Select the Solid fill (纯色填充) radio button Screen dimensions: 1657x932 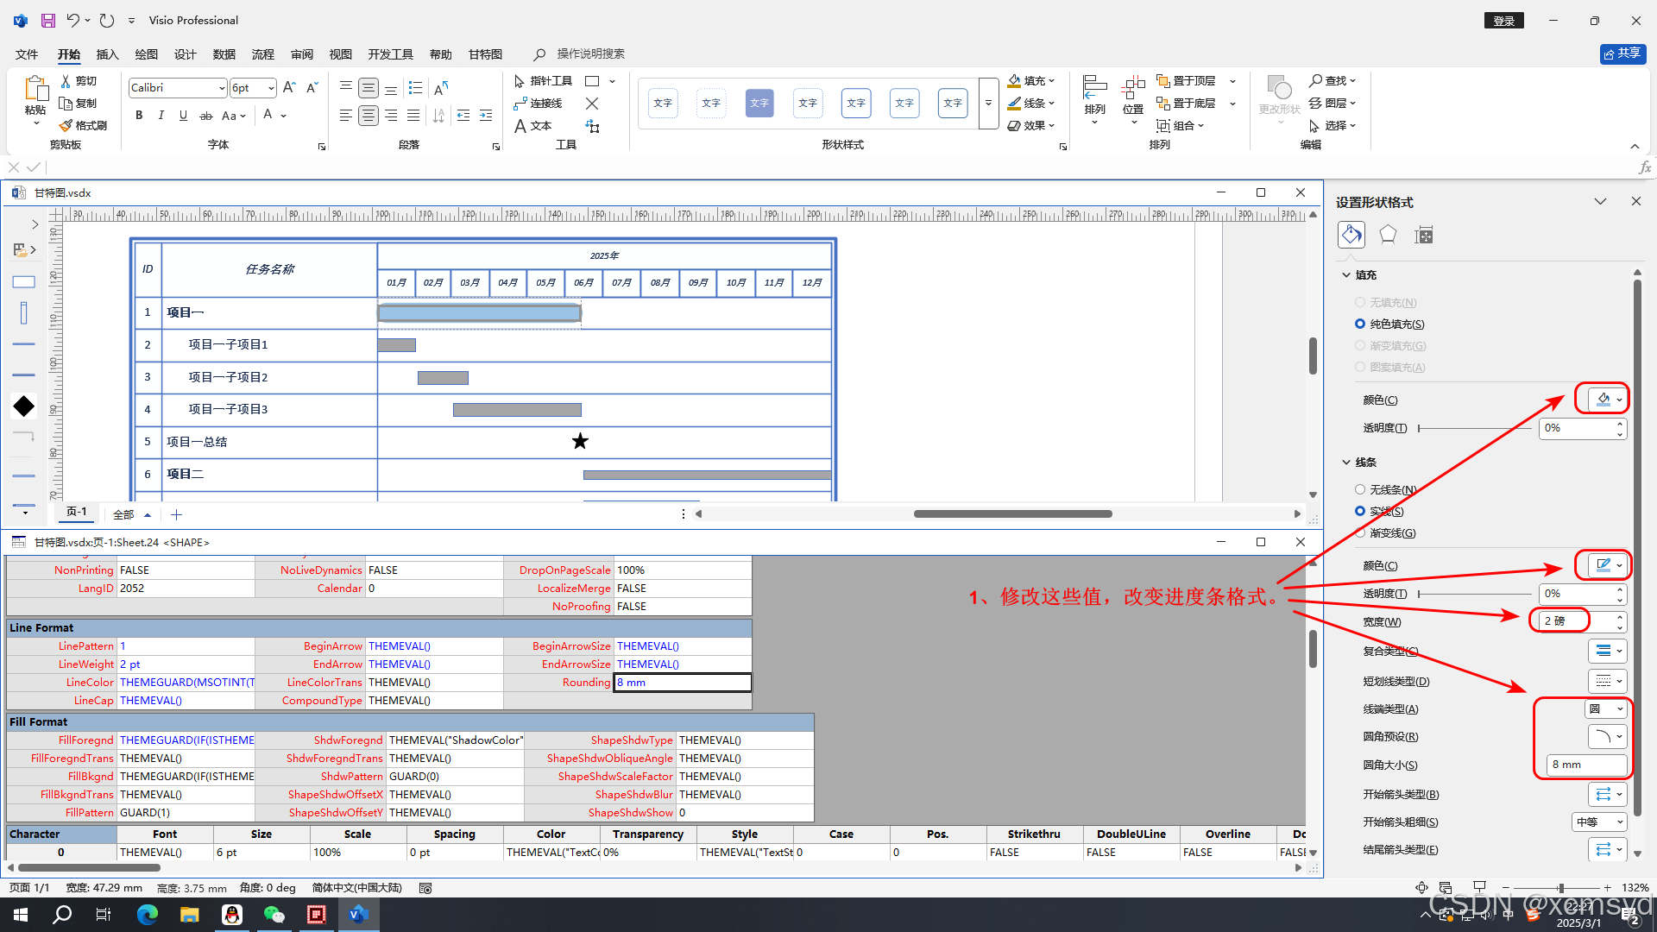click(x=1360, y=324)
